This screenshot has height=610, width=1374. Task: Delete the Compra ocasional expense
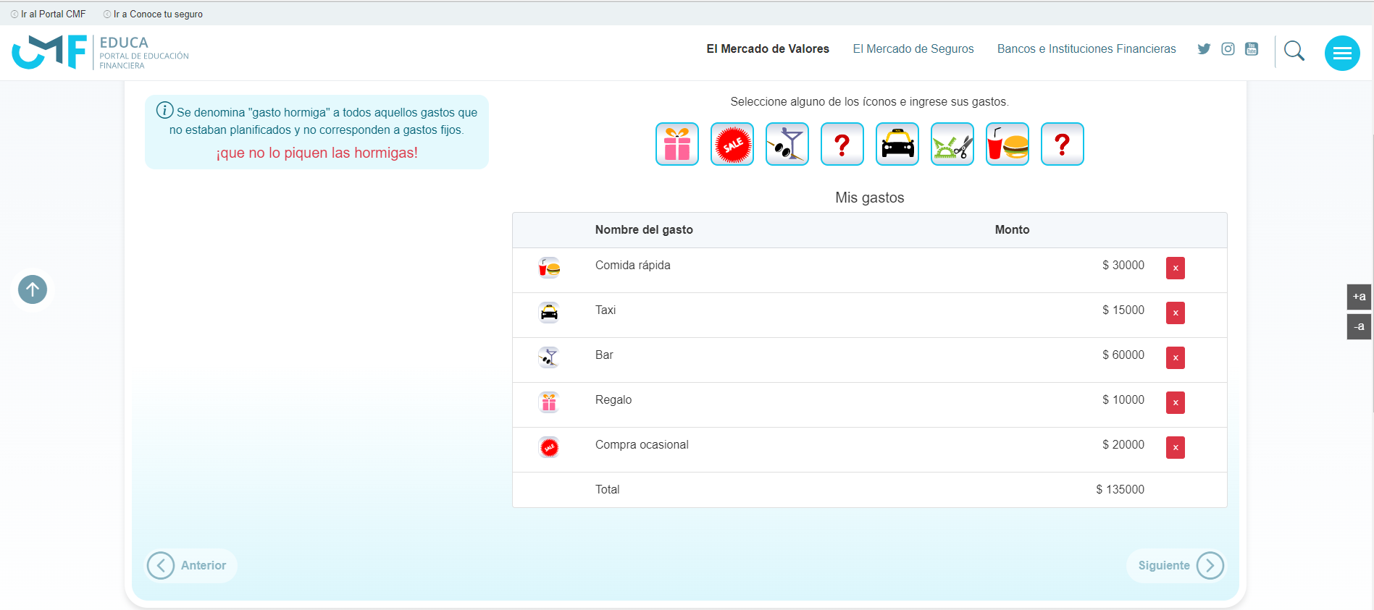[x=1175, y=447]
